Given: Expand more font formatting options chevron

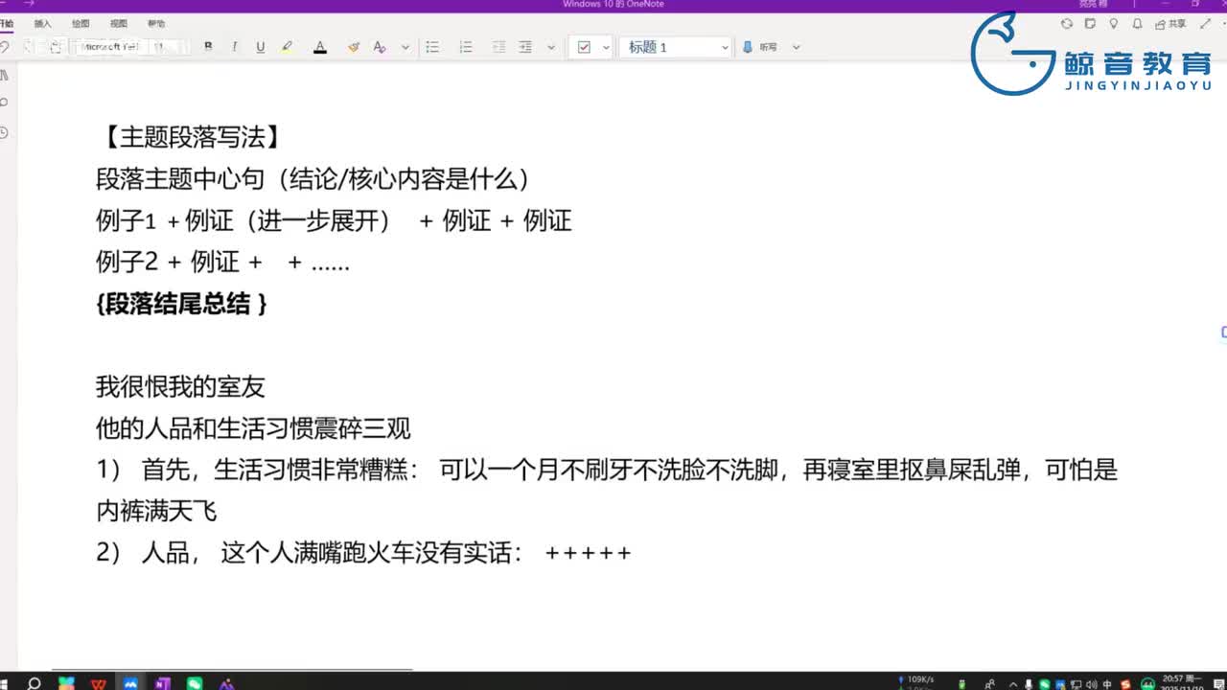Looking at the screenshot, I should tap(405, 47).
